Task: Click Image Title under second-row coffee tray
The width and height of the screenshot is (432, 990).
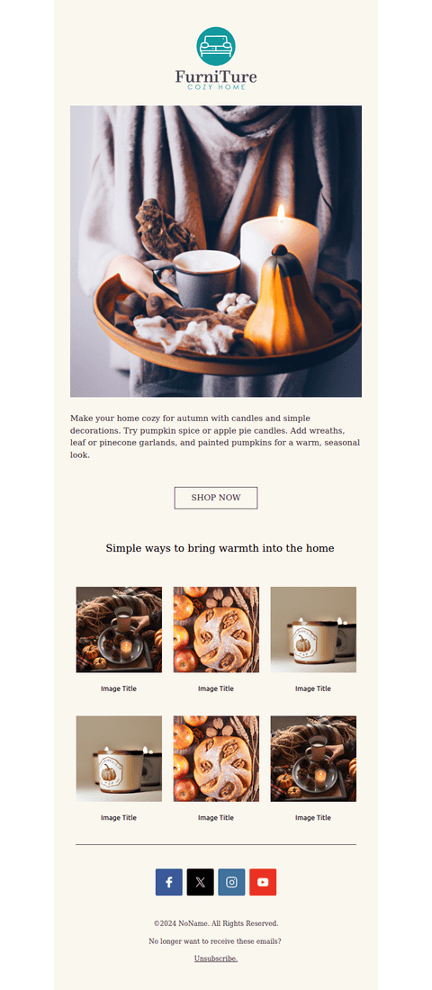Action: click(x=313, y=817)
